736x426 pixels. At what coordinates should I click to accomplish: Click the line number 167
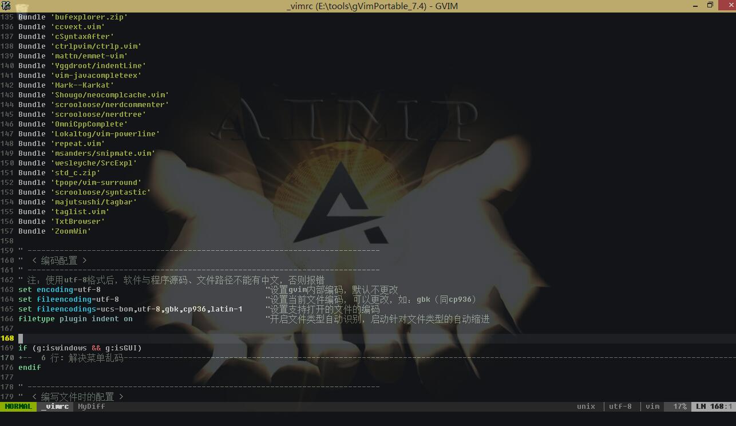point(7,329)
